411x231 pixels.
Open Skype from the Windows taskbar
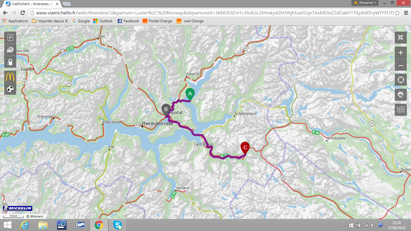click(118, 225)
